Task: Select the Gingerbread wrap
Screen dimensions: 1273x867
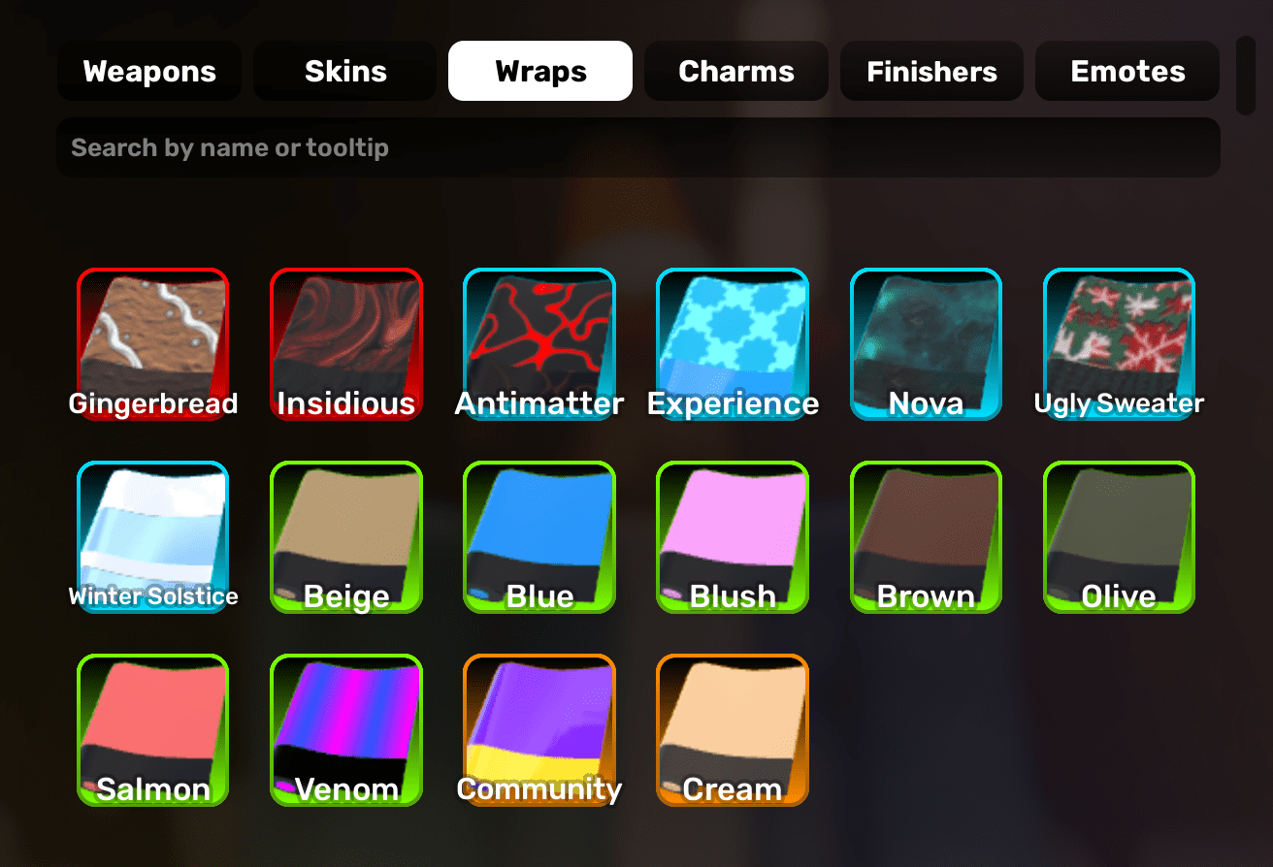Action: 152,344
